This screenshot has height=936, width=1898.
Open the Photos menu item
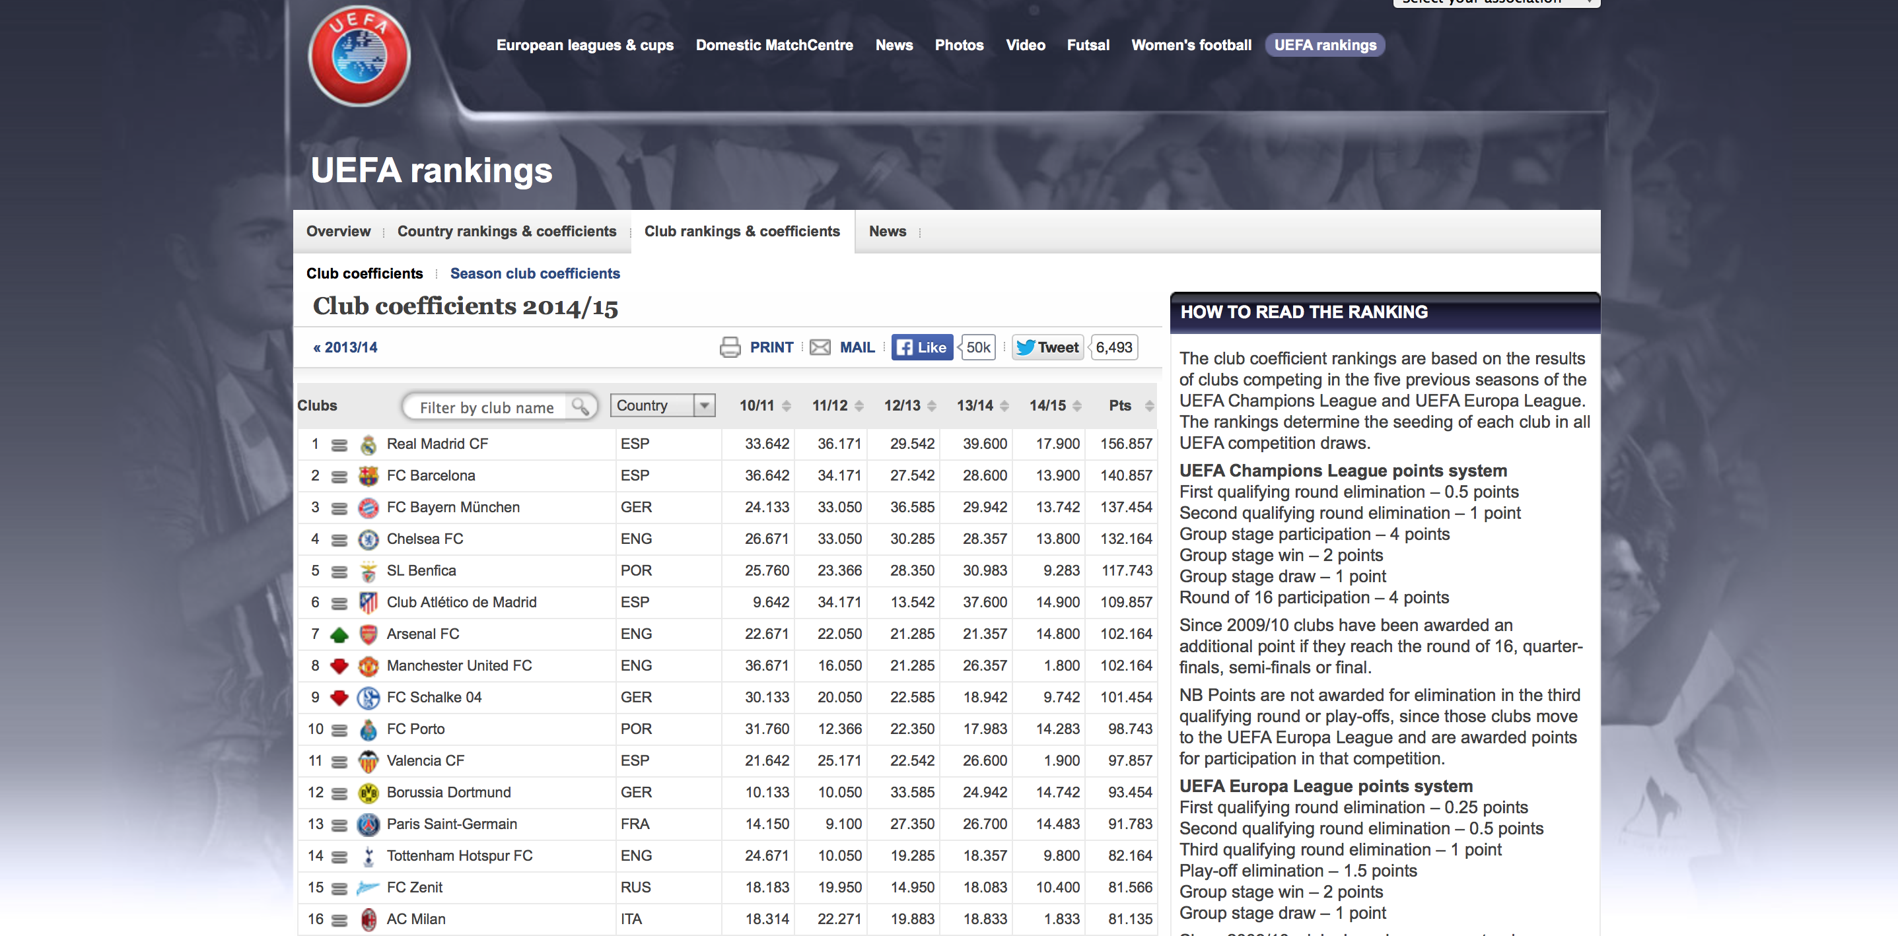click(959, 45)
